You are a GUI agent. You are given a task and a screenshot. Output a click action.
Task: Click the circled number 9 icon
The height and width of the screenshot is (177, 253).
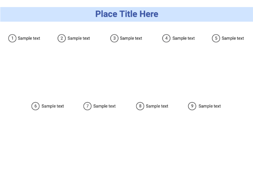(192, 106)
